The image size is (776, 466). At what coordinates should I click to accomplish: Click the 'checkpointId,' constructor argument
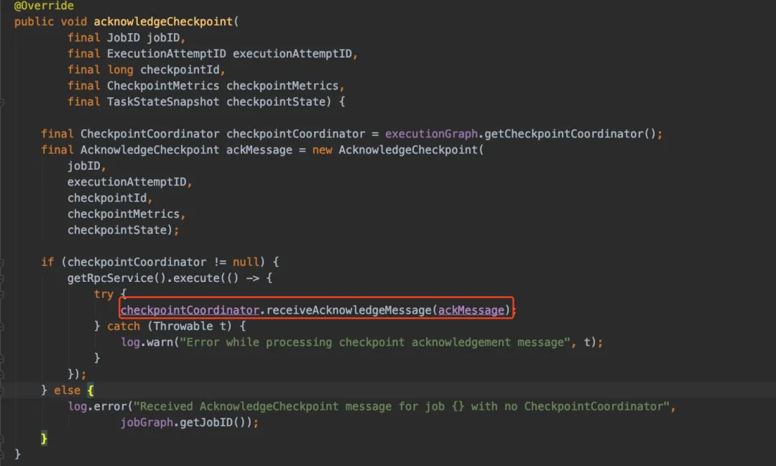coord(110,198)
